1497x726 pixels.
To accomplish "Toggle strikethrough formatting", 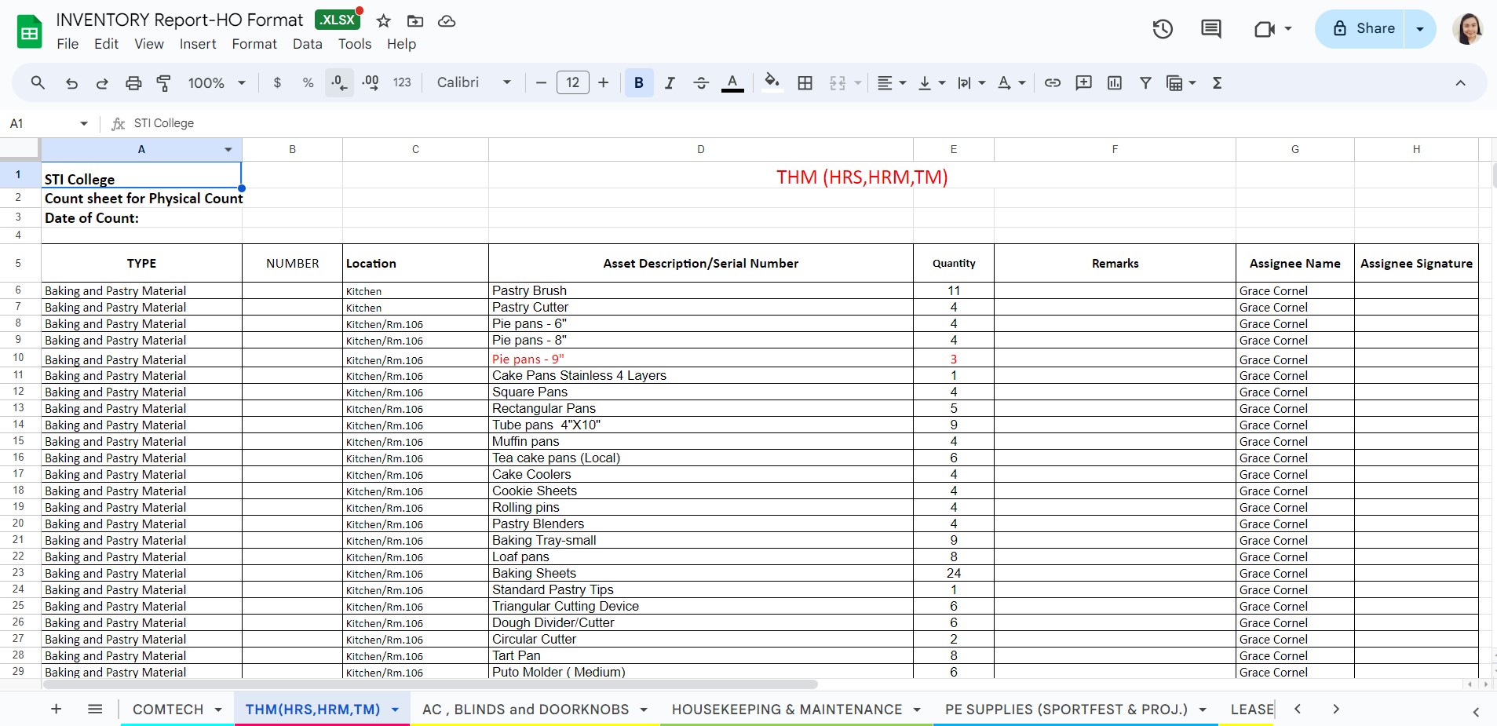I will tap(701, 82).
